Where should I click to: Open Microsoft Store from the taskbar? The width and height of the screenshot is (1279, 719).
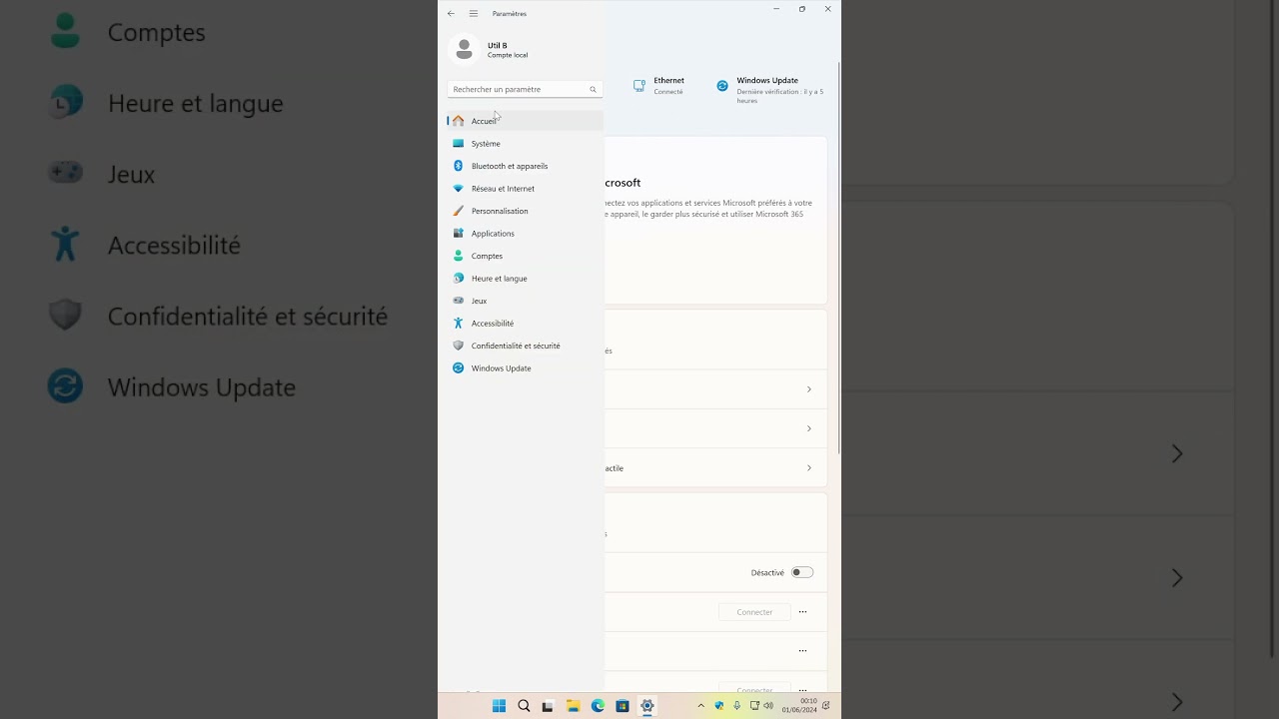coord(622,706)
